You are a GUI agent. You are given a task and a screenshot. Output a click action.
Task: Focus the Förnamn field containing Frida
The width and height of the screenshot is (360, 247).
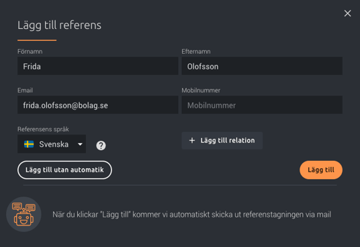point(98,66)
